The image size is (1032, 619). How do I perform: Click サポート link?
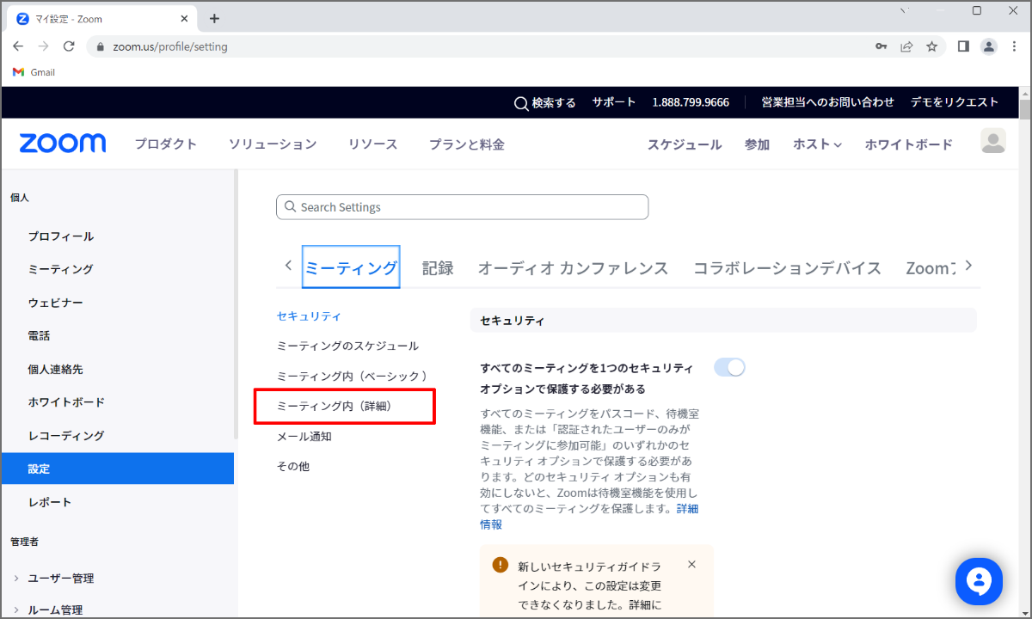613,102
